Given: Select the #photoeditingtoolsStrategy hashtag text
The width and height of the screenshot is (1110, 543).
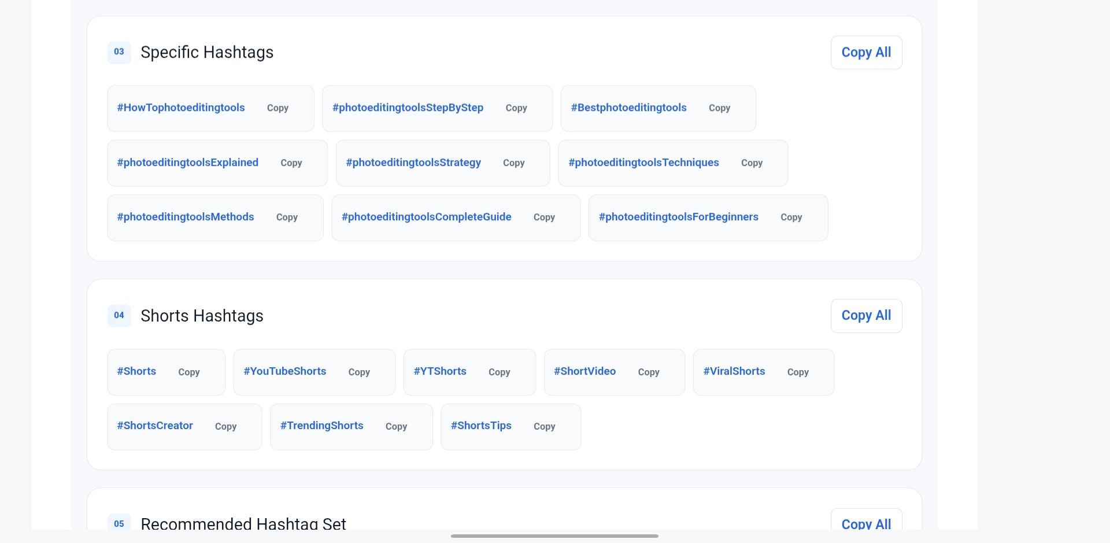Looking at the screenshot, I should (x=413, y=162).
